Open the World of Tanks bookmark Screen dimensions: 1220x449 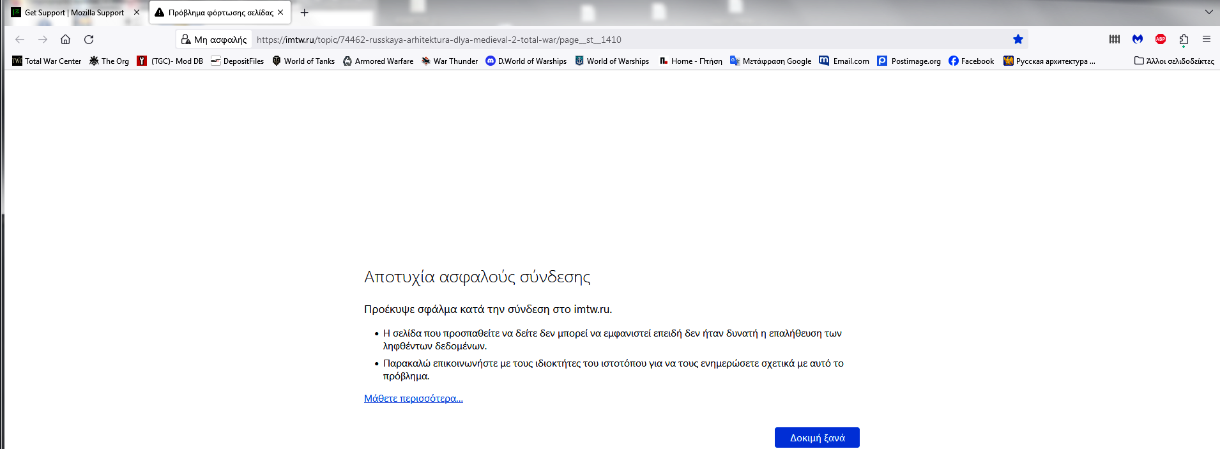tap(303, 61)
